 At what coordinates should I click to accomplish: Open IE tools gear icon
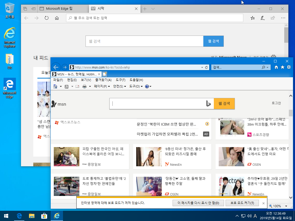coord(289,67)
